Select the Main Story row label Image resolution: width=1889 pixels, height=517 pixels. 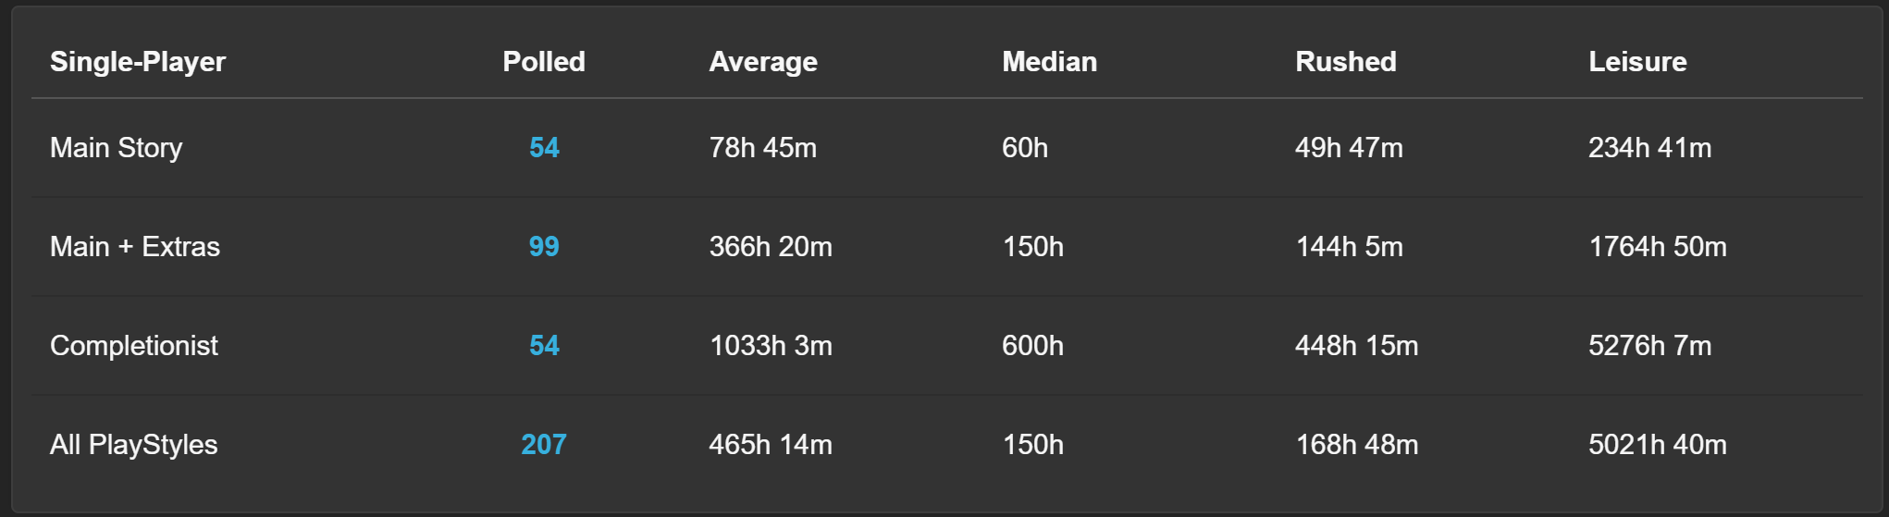pyautogui.click(x=117, y=148)
